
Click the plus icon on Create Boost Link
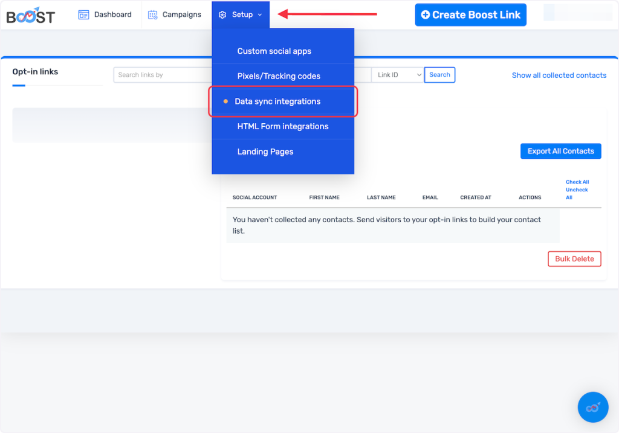click(x=425, y=15)
